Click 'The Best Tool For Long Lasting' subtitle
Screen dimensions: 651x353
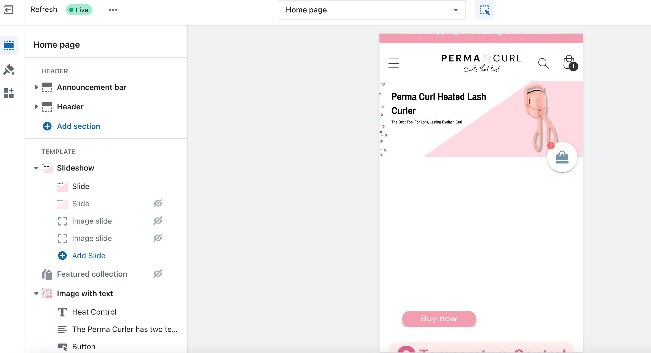tap(427, 122)
